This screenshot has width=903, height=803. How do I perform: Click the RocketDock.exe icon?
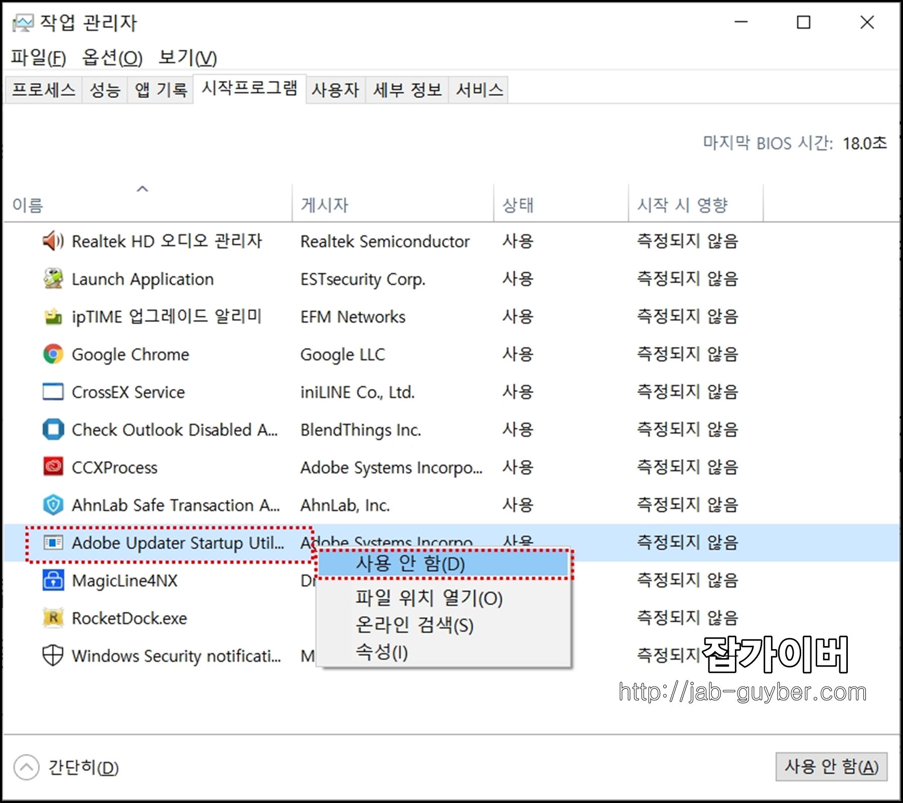point(53,618)
